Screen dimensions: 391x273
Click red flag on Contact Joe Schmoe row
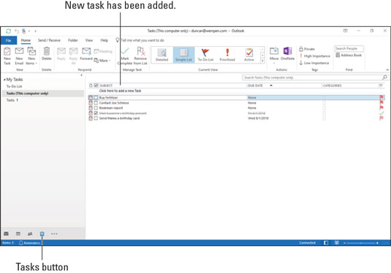tap(381, 102)
